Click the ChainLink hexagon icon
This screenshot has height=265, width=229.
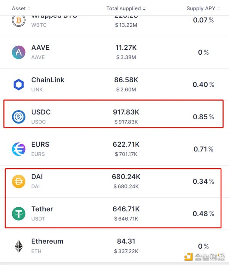(x=19, y=85)
